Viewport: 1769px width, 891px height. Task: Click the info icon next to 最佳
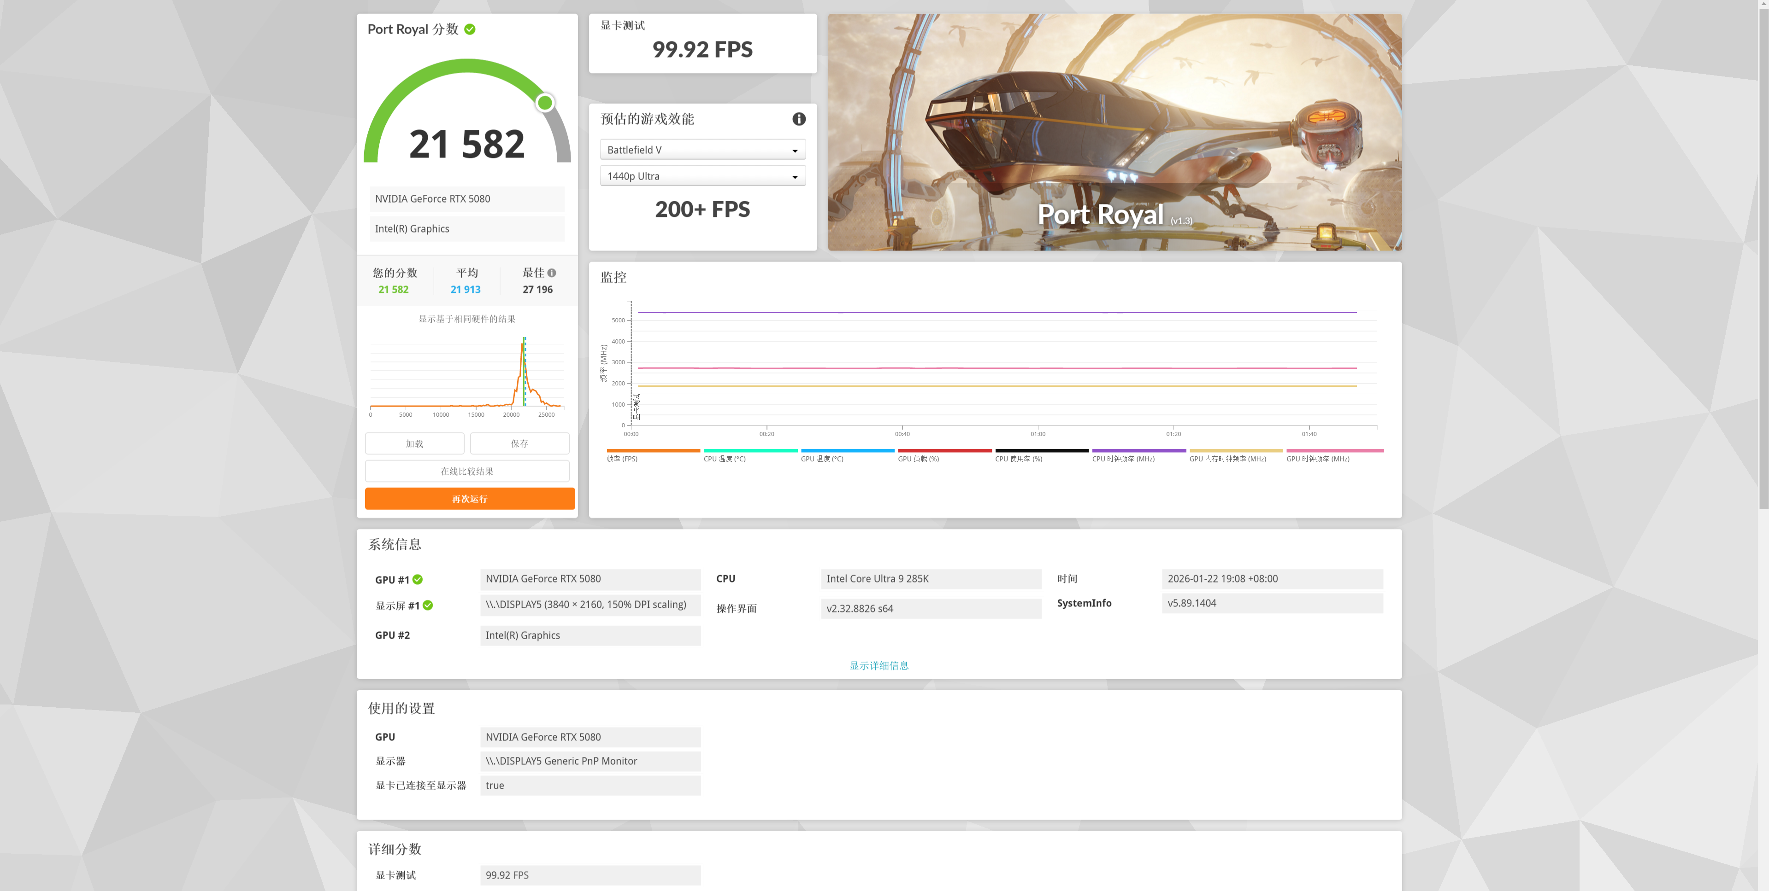coord(551,272)
